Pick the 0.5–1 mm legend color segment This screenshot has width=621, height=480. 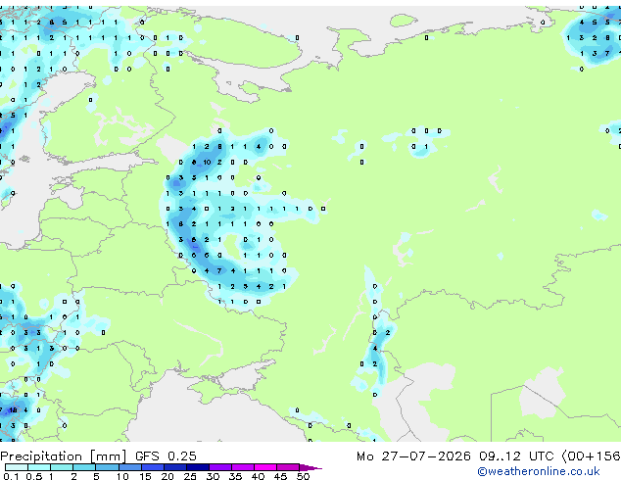pos(39,467)
